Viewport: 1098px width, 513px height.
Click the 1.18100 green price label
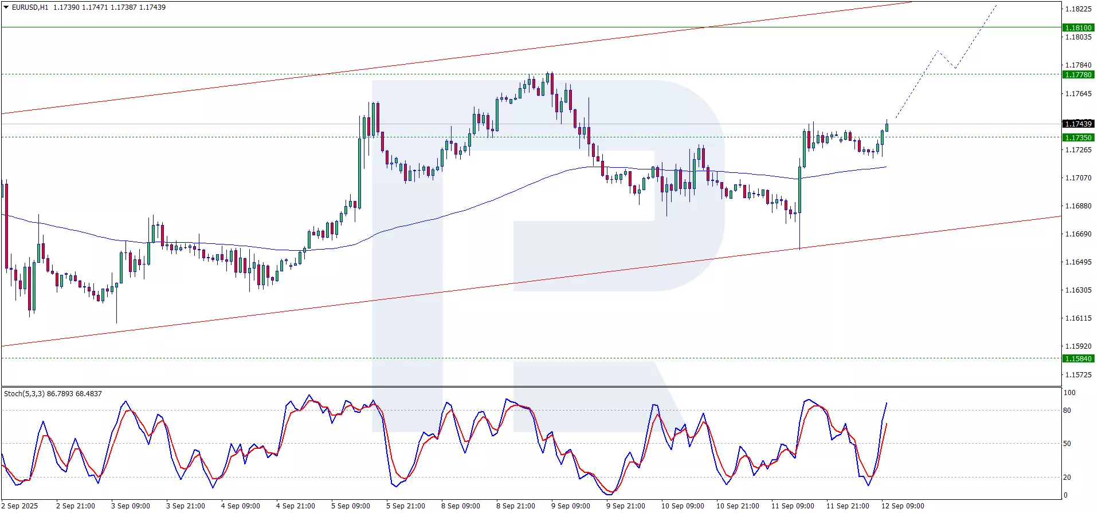click(x=1078, y=27)
